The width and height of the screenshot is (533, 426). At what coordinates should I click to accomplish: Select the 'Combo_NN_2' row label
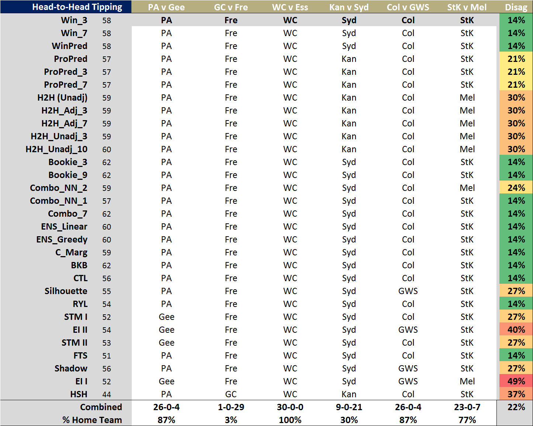pos(59,188)
